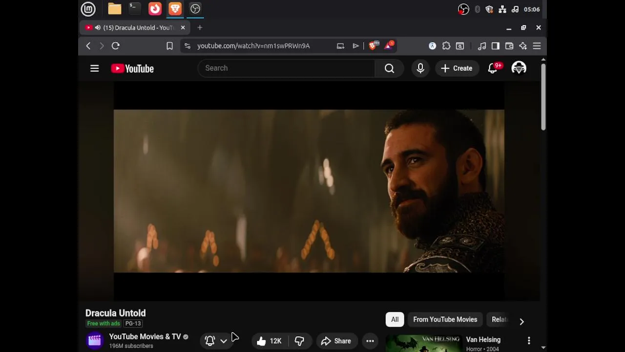The height and width of the screenshot is (352, 625).
Task: Click the YouTube Search field
Action: (286, 68)
